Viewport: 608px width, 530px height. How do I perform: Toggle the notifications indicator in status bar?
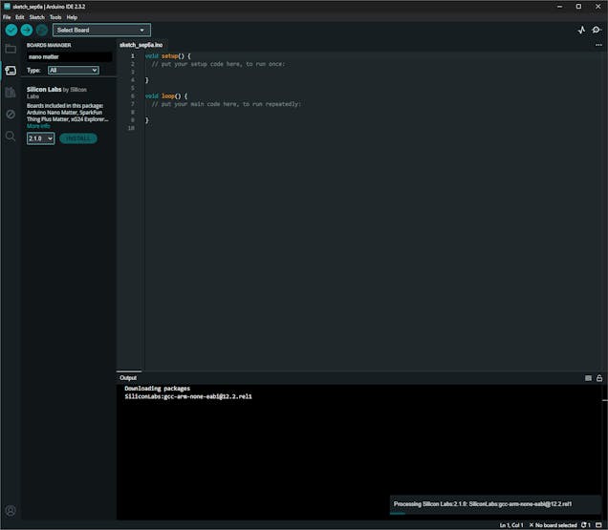[585, 525]
